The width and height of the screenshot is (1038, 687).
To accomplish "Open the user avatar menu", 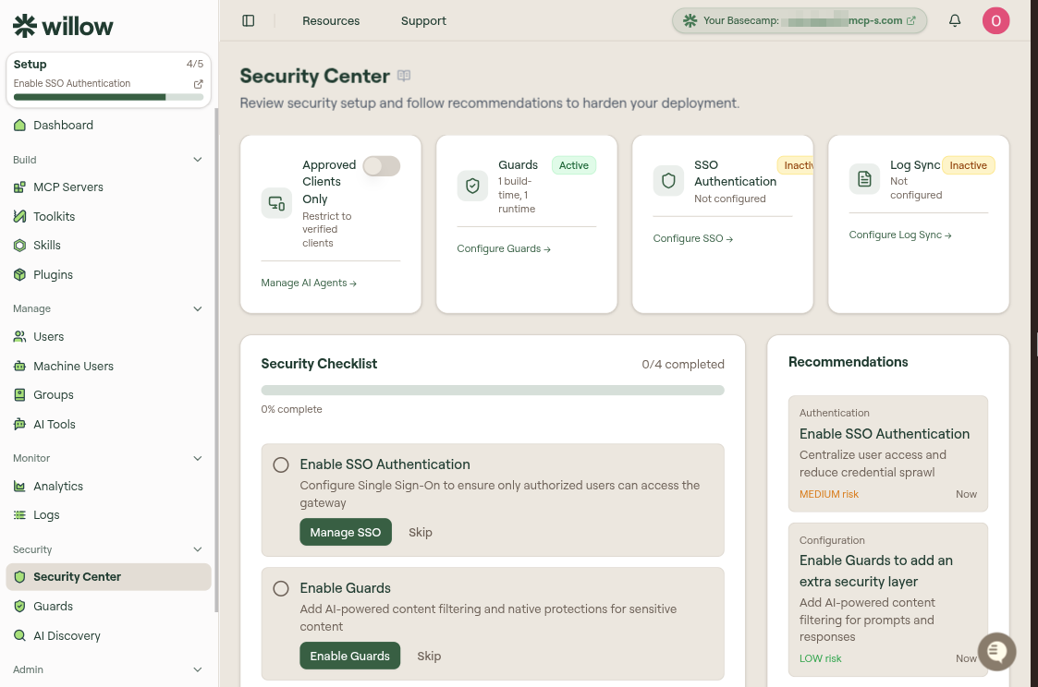I will (x=995, y=20).
